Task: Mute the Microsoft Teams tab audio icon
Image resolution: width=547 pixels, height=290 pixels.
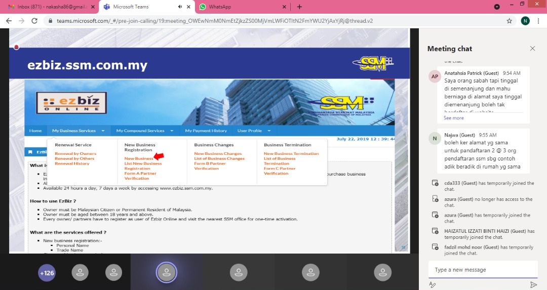Action: tap(181, 7)
